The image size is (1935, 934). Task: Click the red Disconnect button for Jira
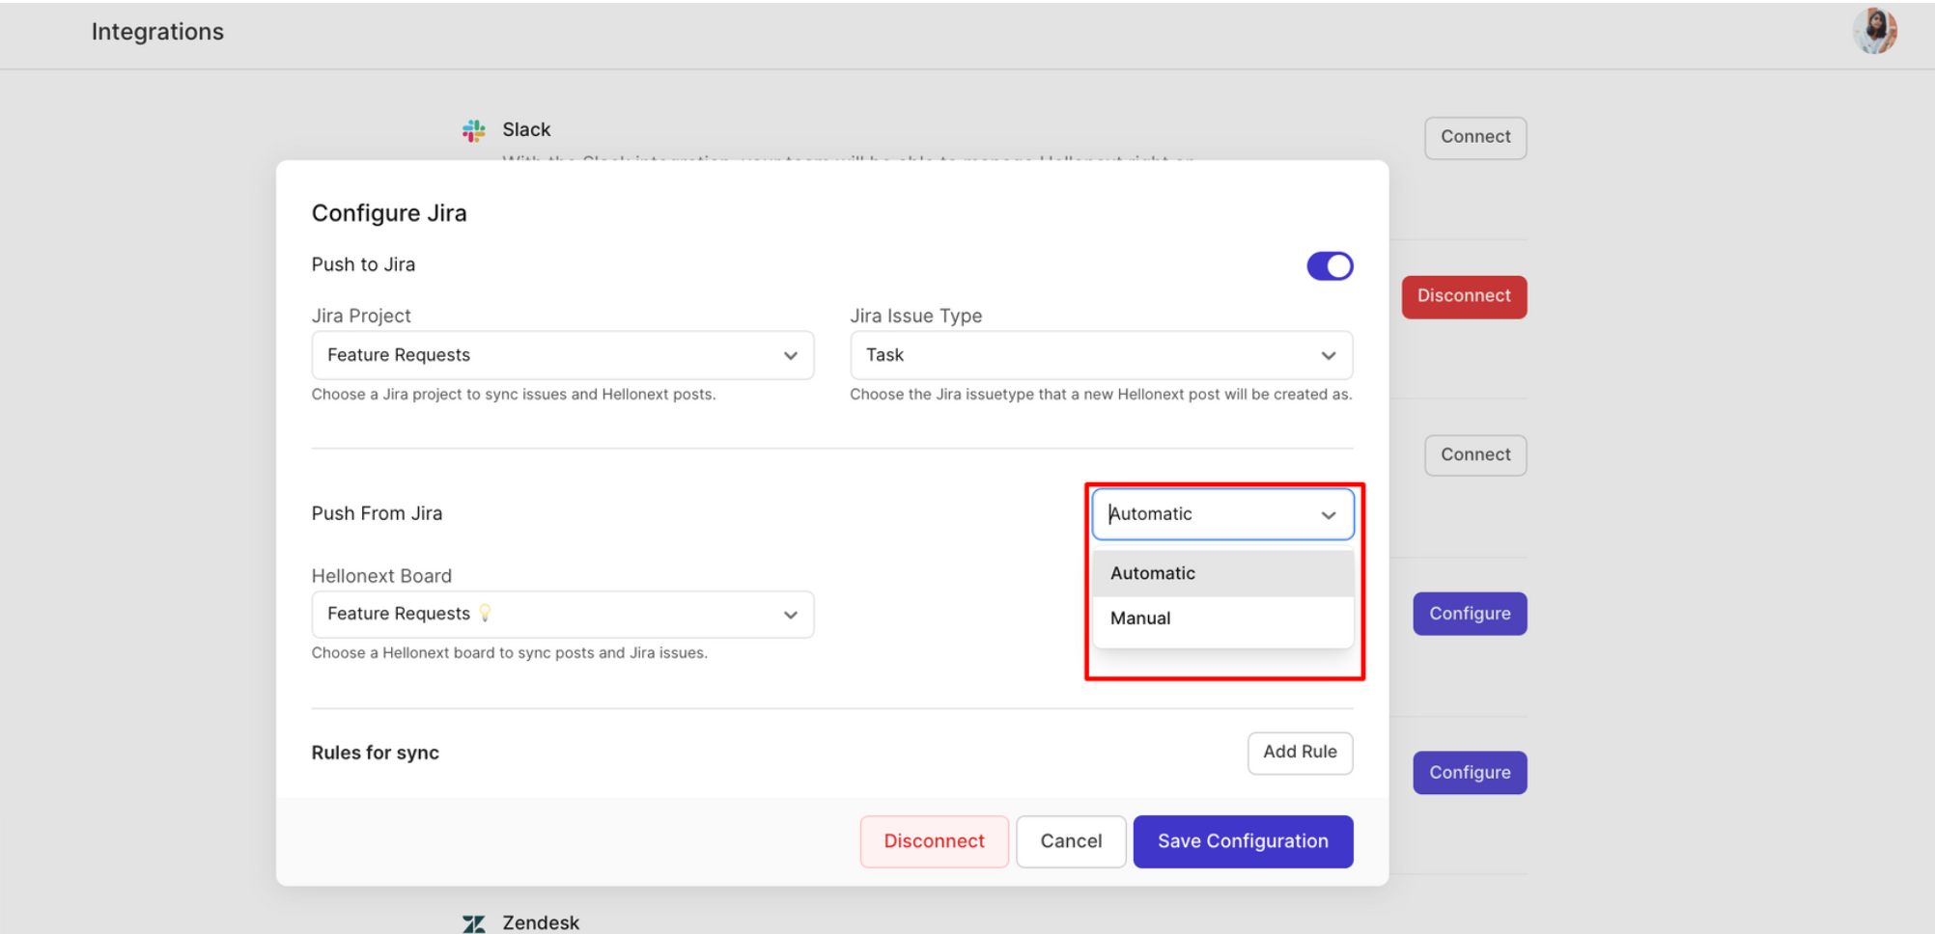1464,296
